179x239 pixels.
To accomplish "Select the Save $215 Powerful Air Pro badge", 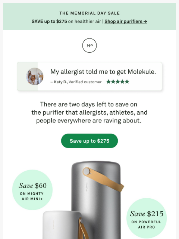I will [147, 218].
